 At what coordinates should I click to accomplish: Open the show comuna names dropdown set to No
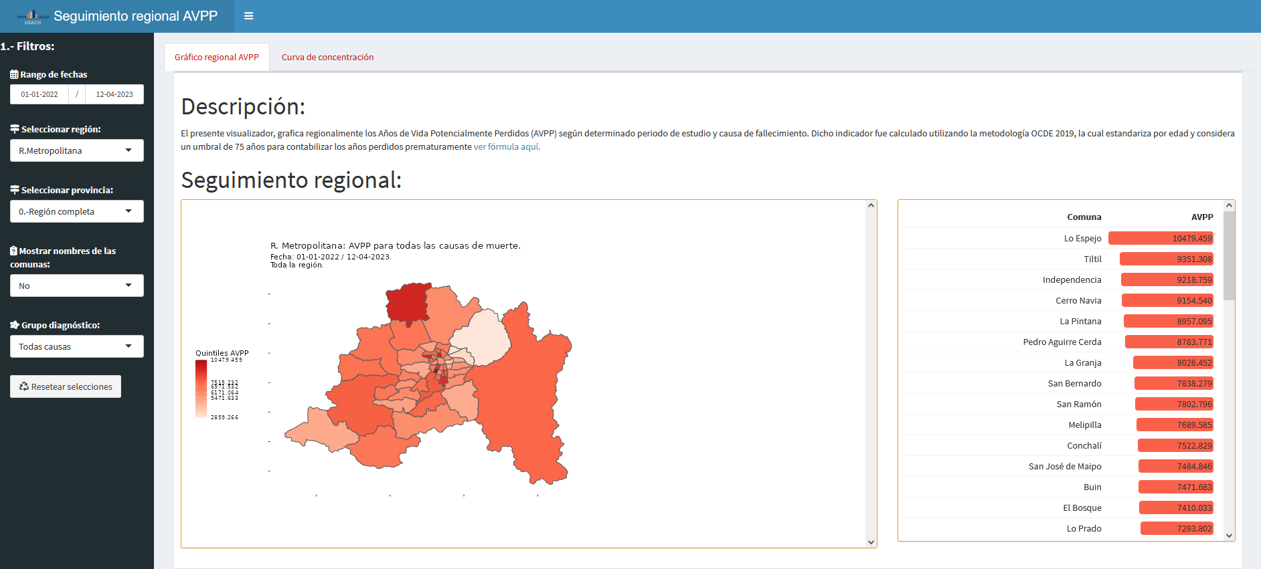coord(76,286)
